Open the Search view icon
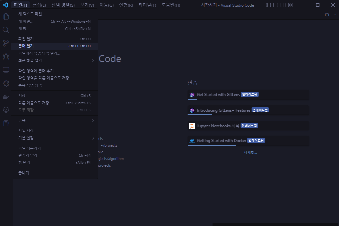 (x=6, y=30)
